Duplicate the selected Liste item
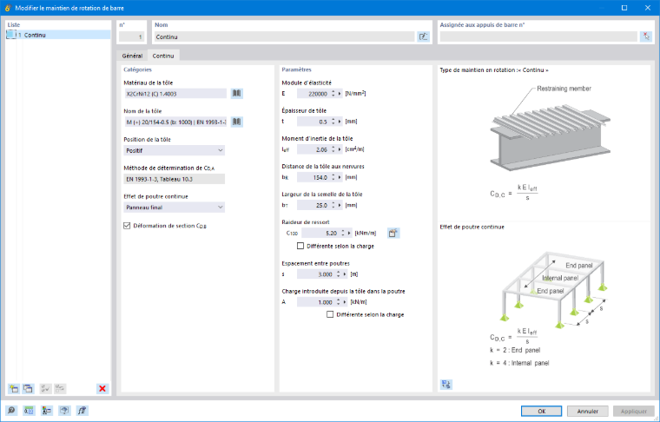The height and width of the screenshot is (422, 660). pos(28,388)
